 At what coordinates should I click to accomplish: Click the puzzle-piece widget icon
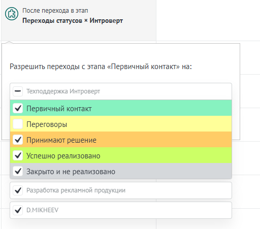[x=12, y=14]
